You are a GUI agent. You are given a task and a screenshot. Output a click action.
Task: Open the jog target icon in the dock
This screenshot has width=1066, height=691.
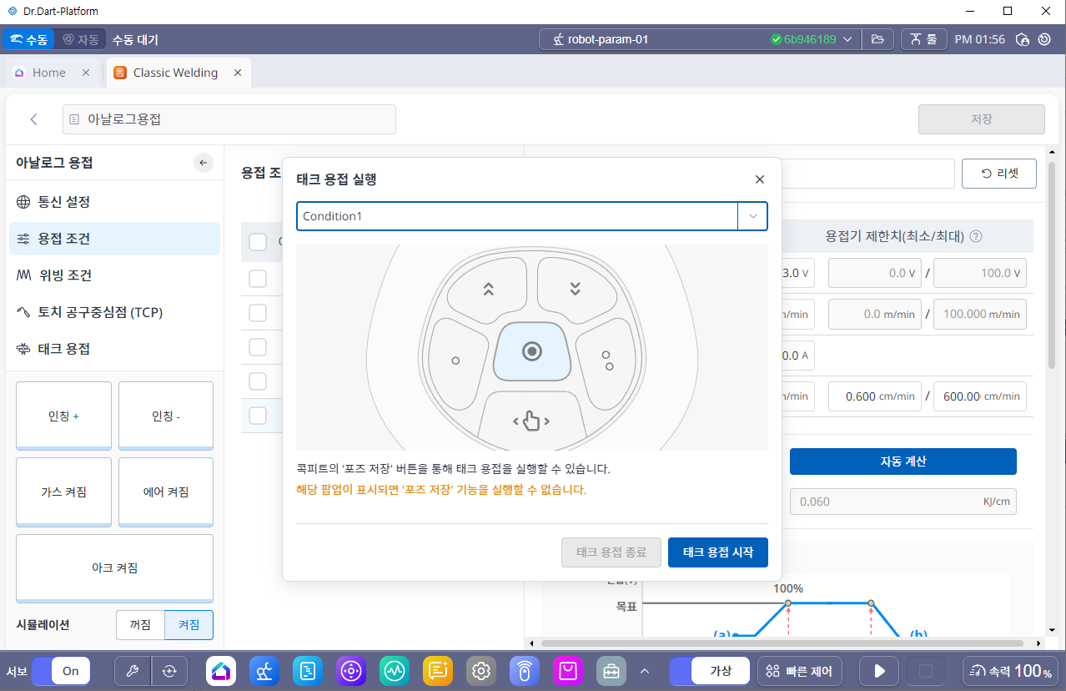(350, 671)
